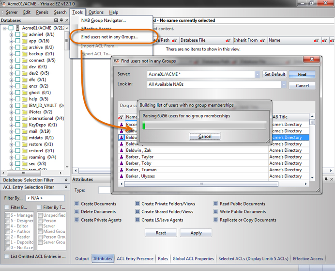The image size is (335, 272).
Task: Check the app folder checkbox
Action: coord(18,41)
